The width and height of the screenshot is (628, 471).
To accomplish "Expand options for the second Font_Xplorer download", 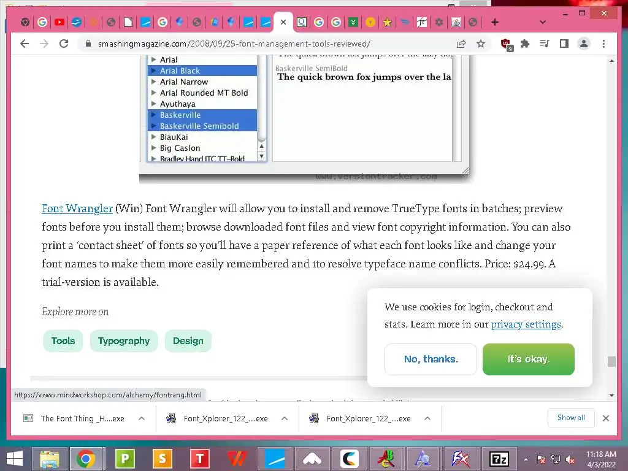I will 427,418.
